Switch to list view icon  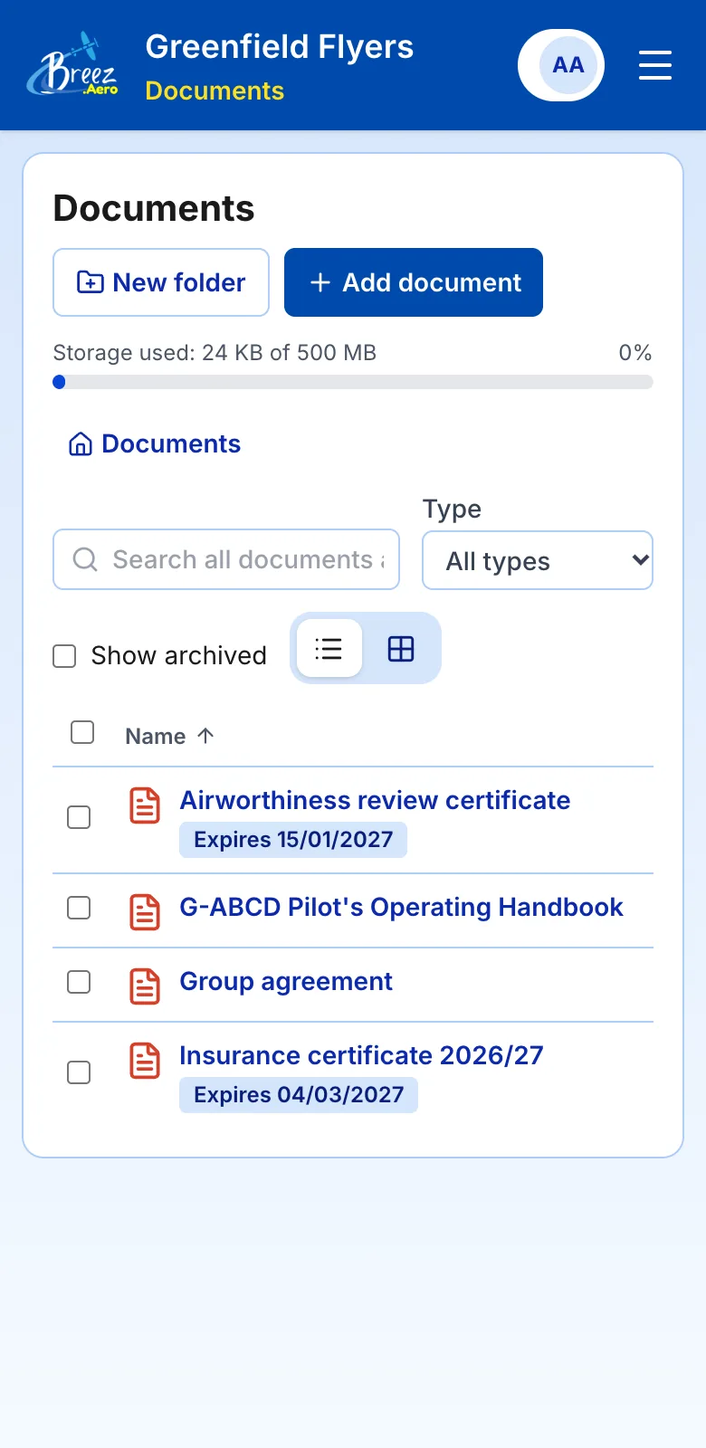pyautogui.click(x=329, y=648)
